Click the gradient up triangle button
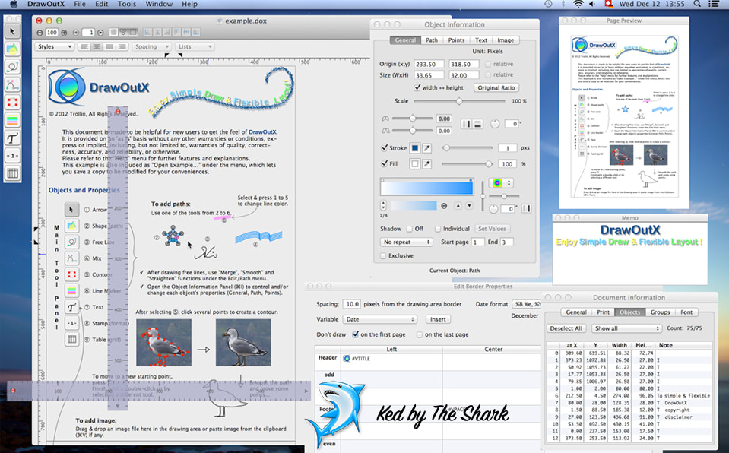The height and width of the screenshot is (453, 729). [458, 205]
